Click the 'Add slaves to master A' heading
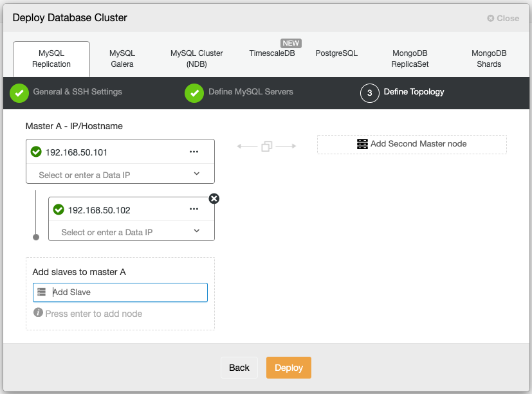This screenshot has width=532, height=394. pyautogui.click(x=79, y=272)
